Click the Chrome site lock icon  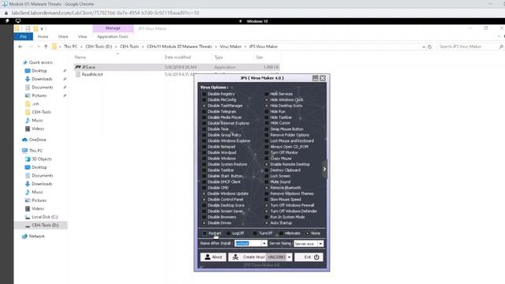pyautogui.click(x=6, y=13)
